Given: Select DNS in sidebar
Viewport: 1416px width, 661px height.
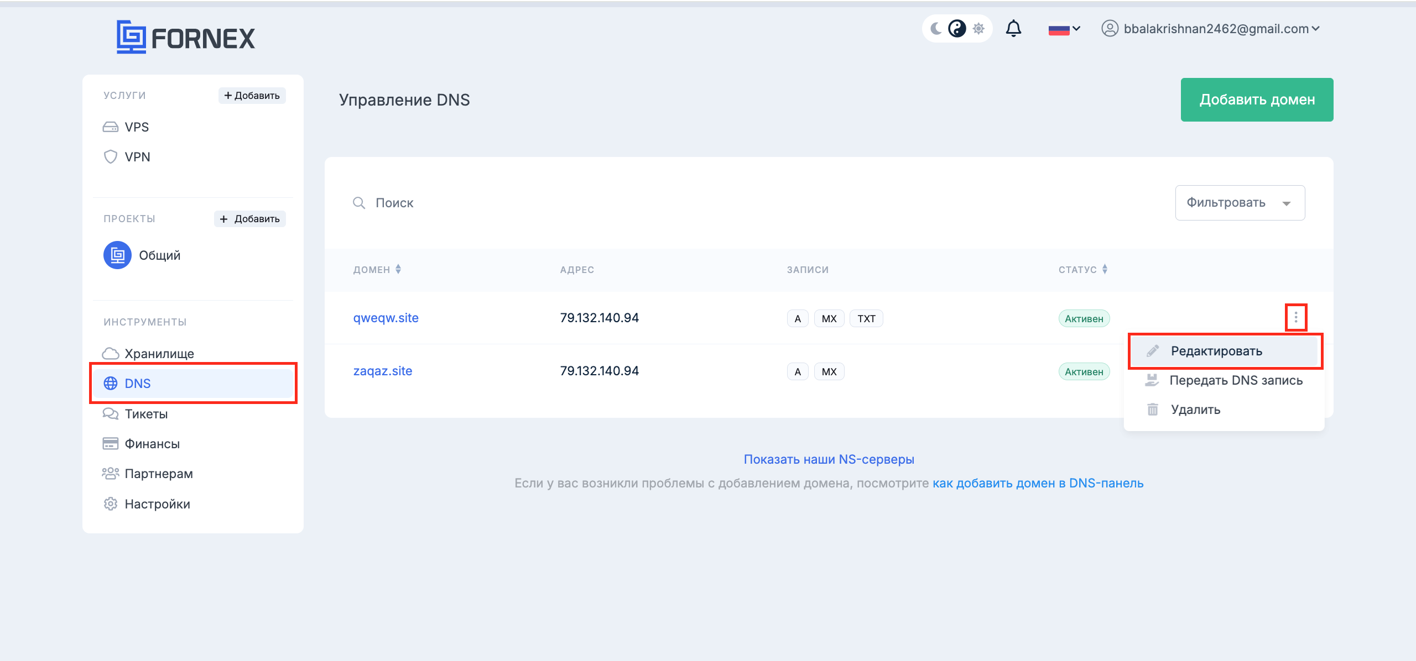Looking at the screenshot, I should click(x=193, y=384).
